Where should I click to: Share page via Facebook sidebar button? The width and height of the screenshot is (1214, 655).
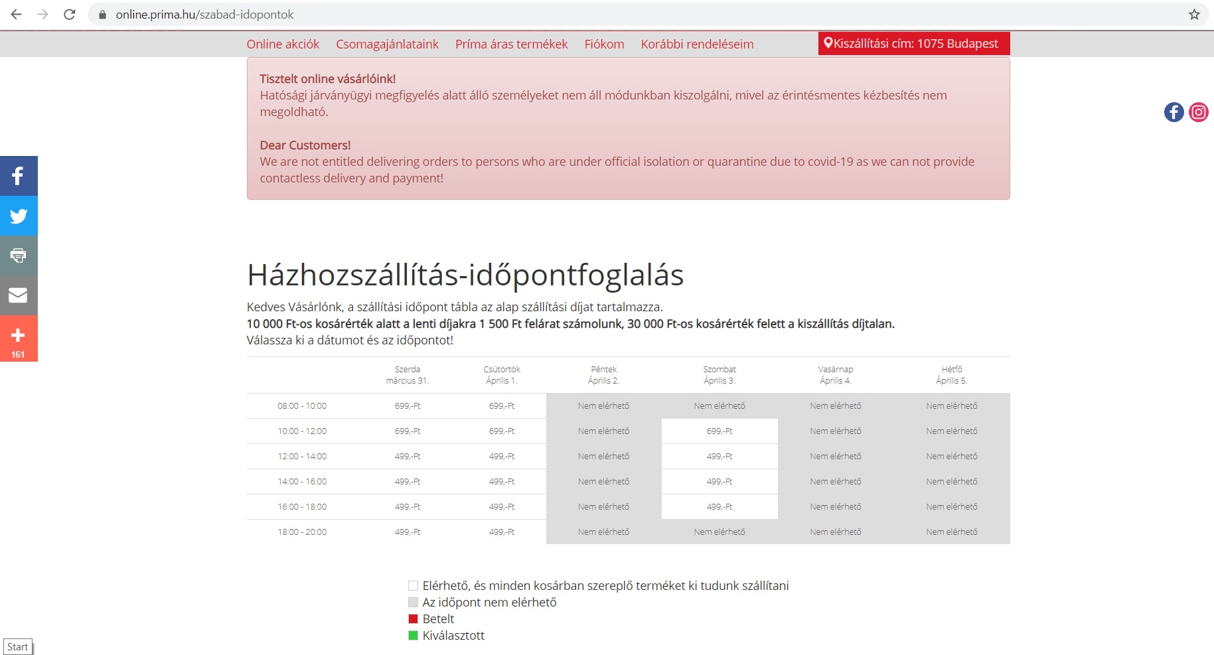pos(19,176)
